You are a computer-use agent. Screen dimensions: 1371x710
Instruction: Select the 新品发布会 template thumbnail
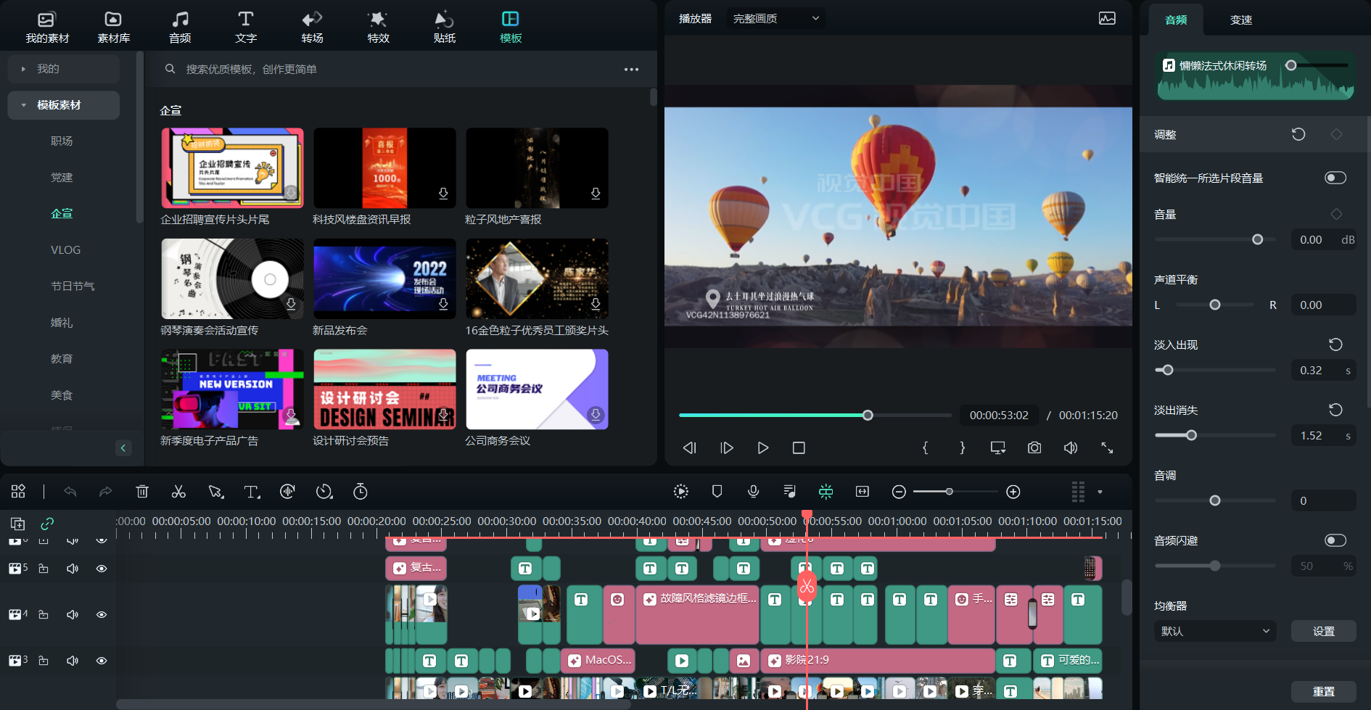384,279
